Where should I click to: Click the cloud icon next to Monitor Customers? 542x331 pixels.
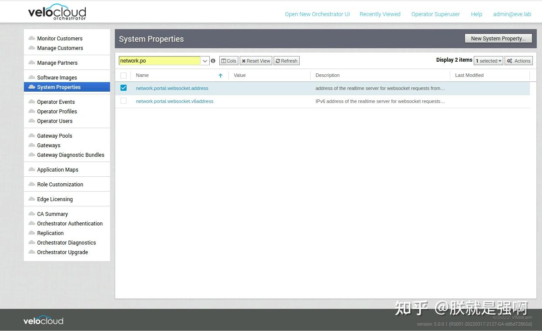pos(31,38)
